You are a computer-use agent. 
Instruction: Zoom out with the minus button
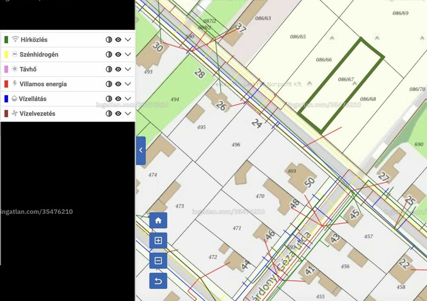[x=158, y=260]
